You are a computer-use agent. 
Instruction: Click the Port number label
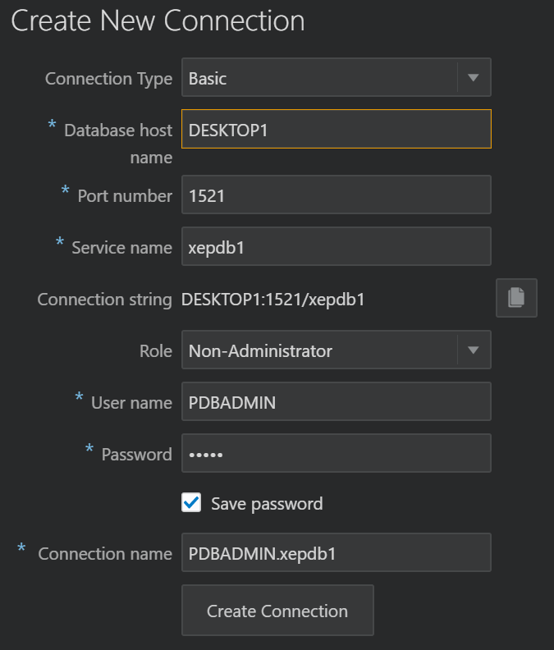(x=125, y=195)
